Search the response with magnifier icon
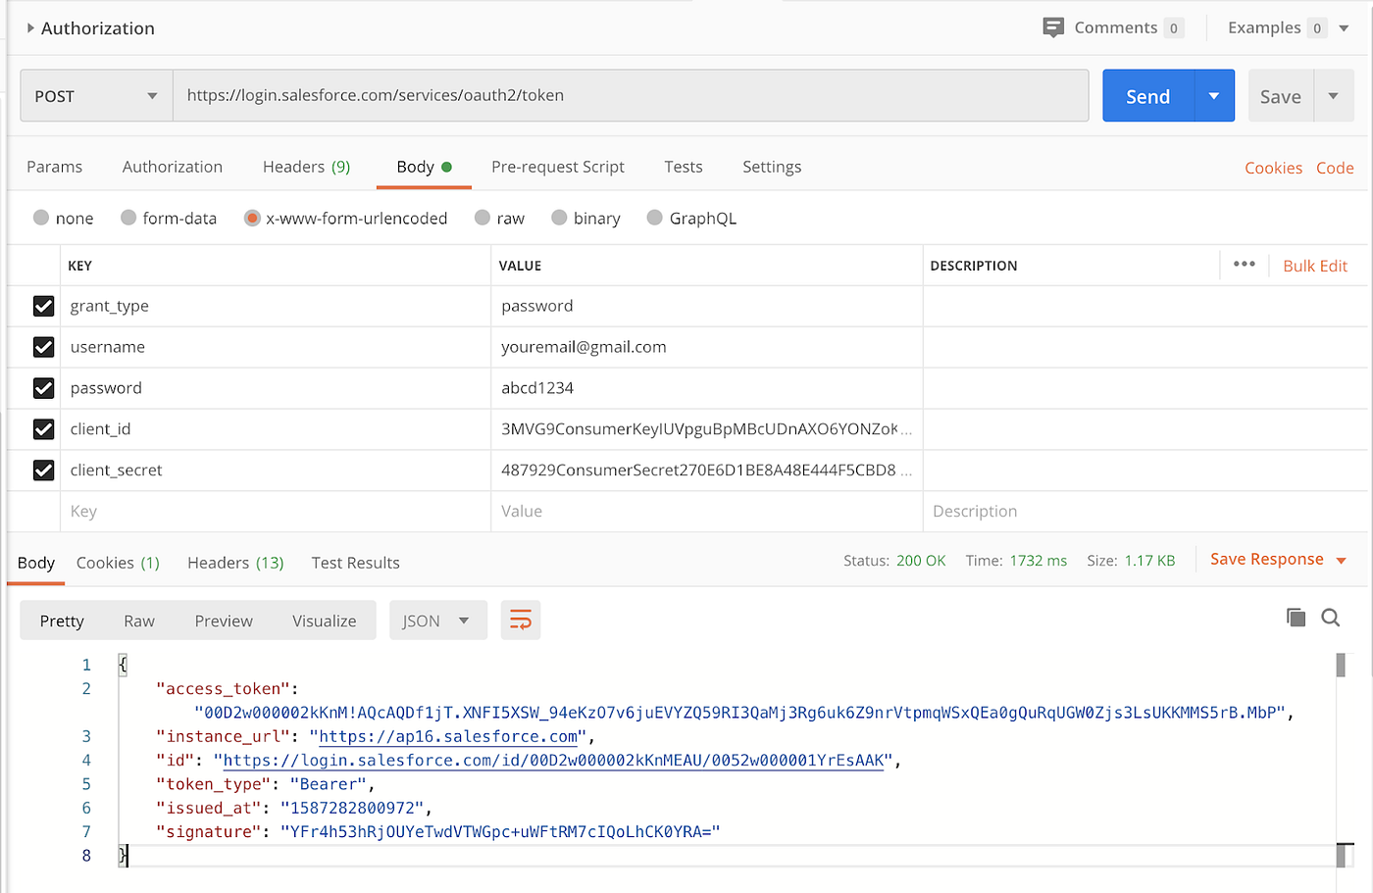1373x893 pixels. tap(1331, 618)
